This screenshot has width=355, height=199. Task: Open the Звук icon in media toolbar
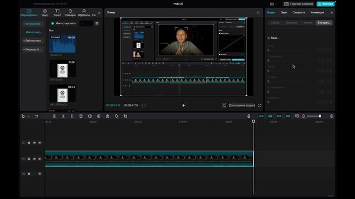pos(45,13)
